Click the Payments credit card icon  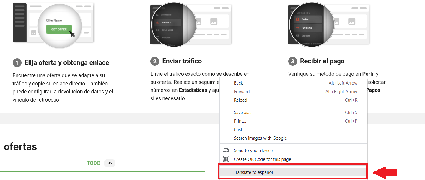pyautogui.click(x=297, y=28)
